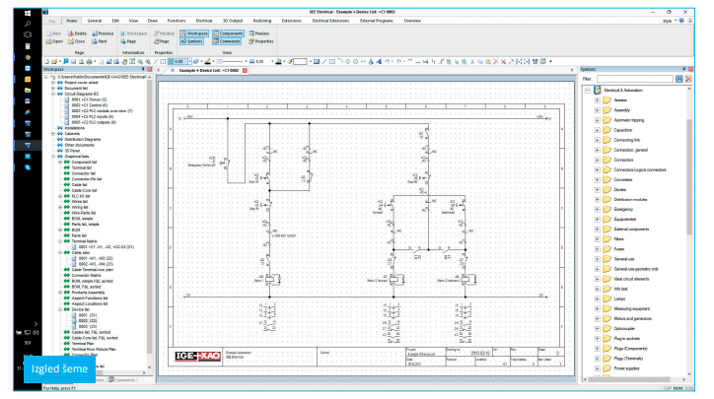Viewport: 714px width, 399px height.
Task: Select Cabinets in workspace tree
Action: coord(72,134)
